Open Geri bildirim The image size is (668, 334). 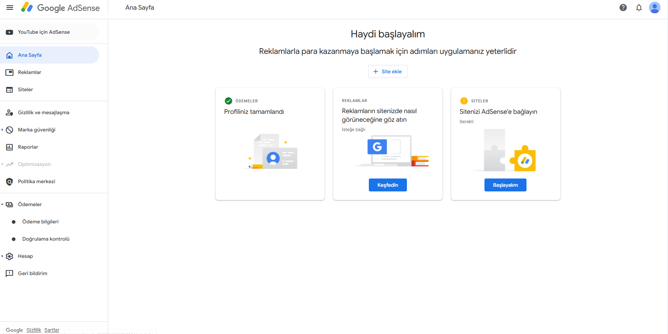click(50, 273)
